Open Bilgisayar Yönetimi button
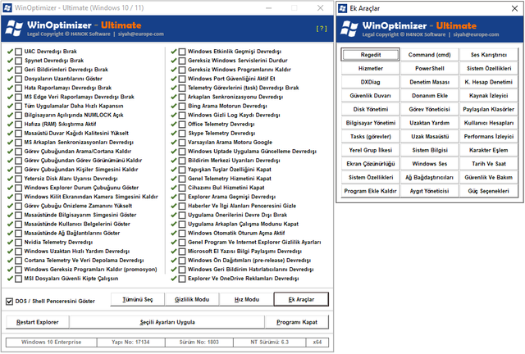Viewport: 525px width, 354px height. point(371,123)
